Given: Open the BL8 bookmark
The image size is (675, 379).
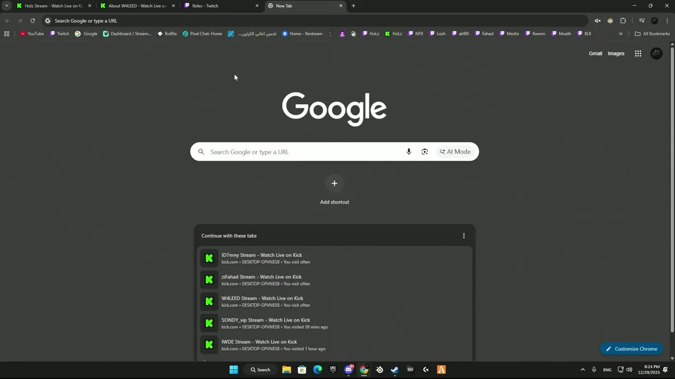Looking at the screenshot, I should click(x=584, y=34).
